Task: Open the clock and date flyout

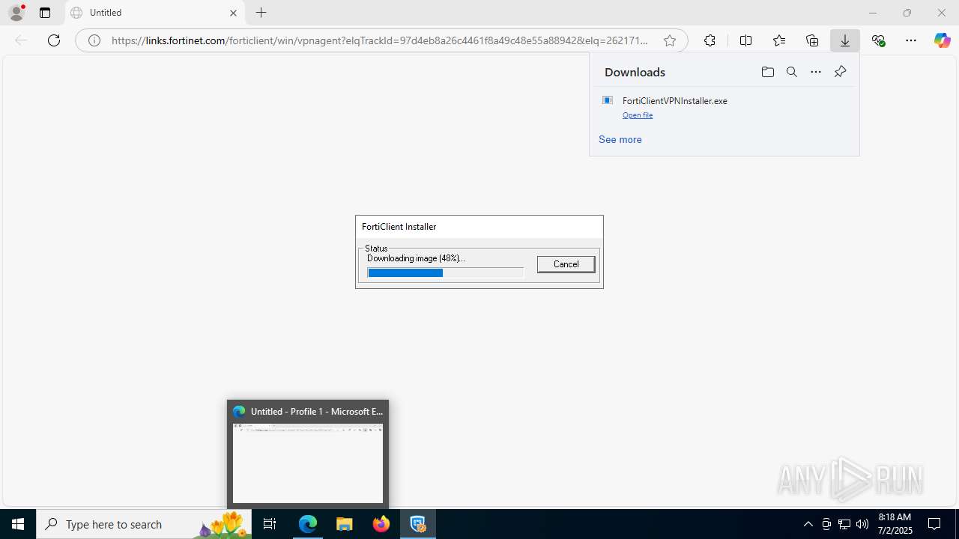Action: pyautogui.click(x=895, y=524)
